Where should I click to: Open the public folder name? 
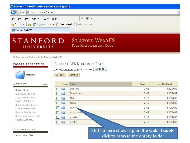(73, 122)
